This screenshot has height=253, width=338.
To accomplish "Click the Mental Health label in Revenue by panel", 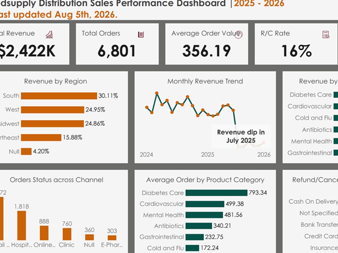I will tap(311, 141).
